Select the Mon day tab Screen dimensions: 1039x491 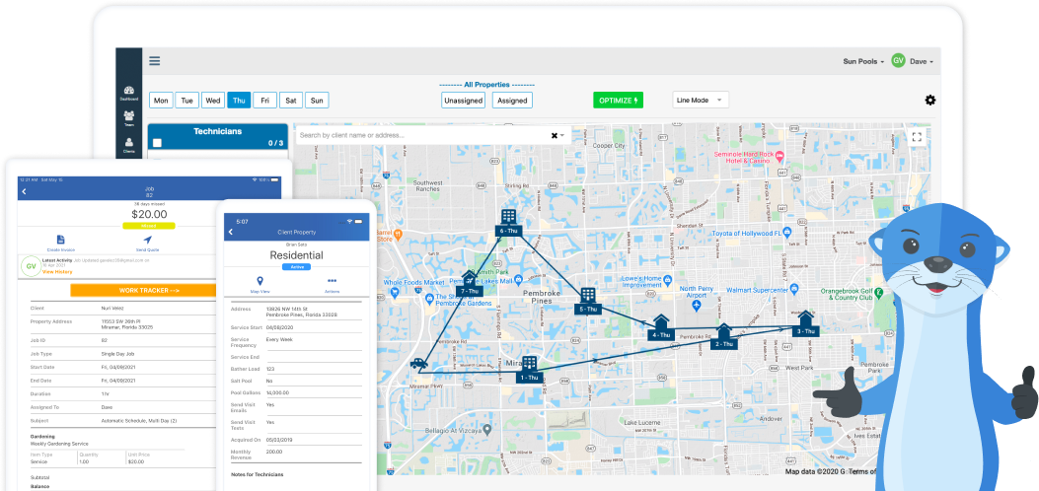tap(160, 100)
